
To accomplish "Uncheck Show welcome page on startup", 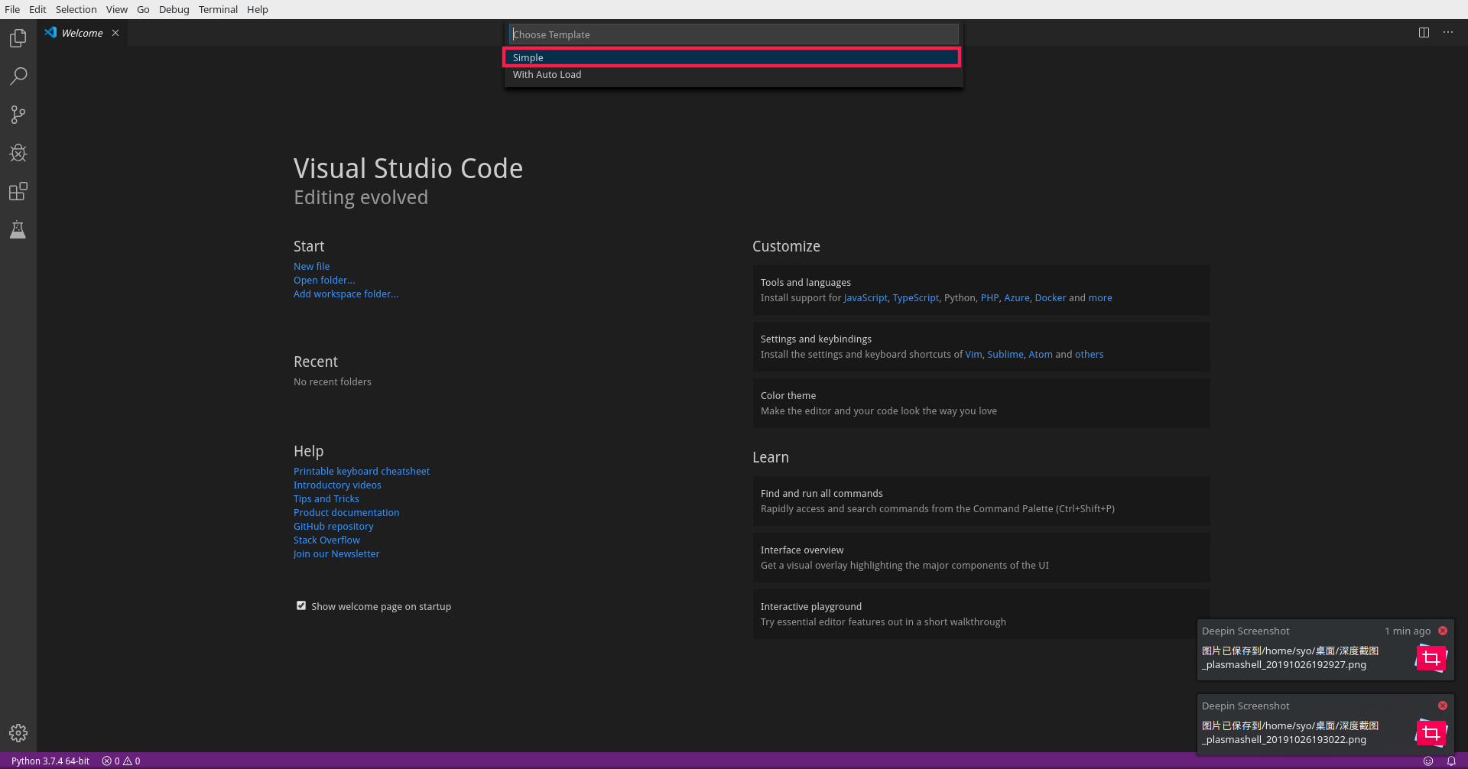I will pos(301,605).
